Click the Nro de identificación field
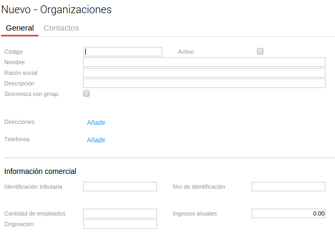This screenshot has width=335, height=234. tap(289, 187)
